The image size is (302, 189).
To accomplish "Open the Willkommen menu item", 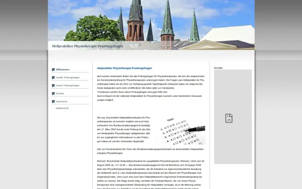I will (x=63, y=70).
